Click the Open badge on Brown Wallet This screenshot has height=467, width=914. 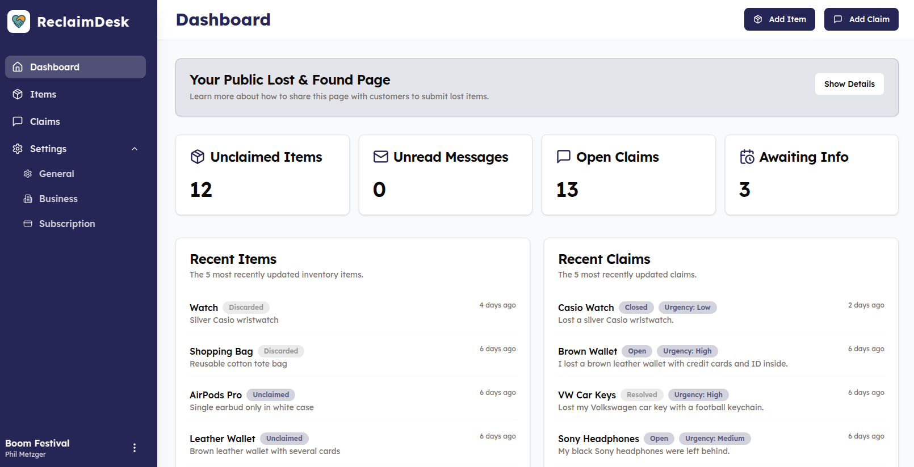pos(637,351)
